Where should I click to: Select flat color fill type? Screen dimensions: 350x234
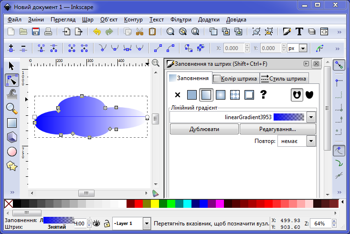pyautogui.click(x=191, y=95)
